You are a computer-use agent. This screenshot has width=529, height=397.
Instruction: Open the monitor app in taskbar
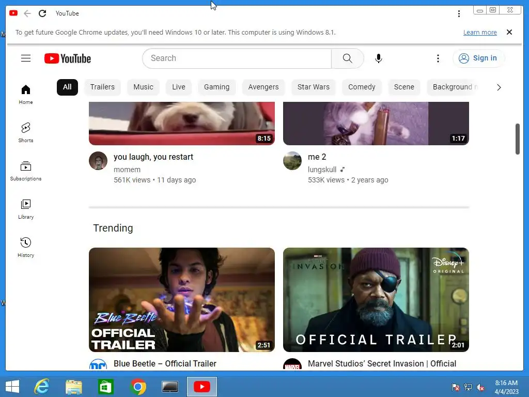[169, 387]
